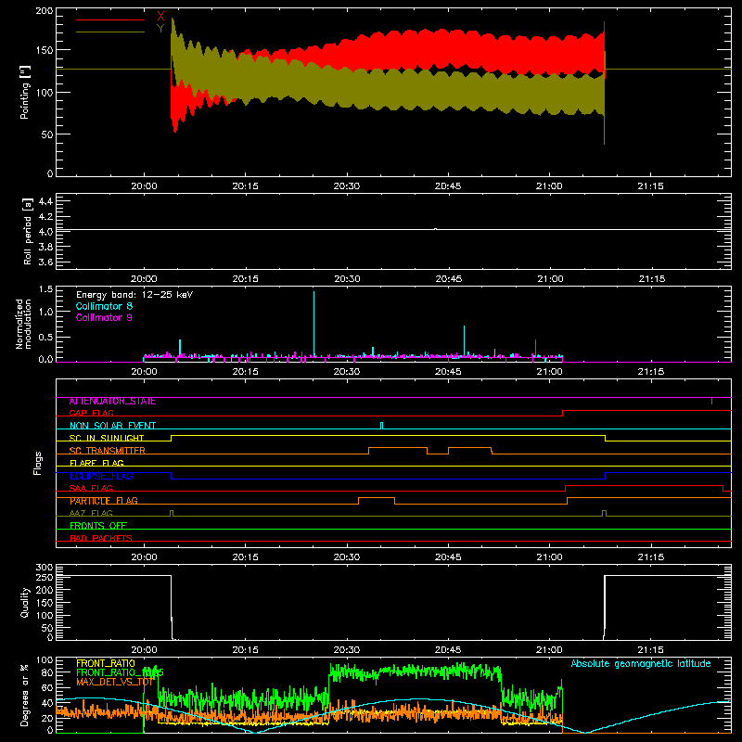The height and width of the screenshot is (742, 742).
Task: Select the yellow FRONT_RATIO legend label
Action: pyautogui.click(x=105, y=663)
